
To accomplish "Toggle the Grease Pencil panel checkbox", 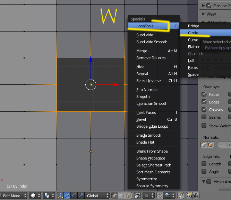I will click(209, 6).
